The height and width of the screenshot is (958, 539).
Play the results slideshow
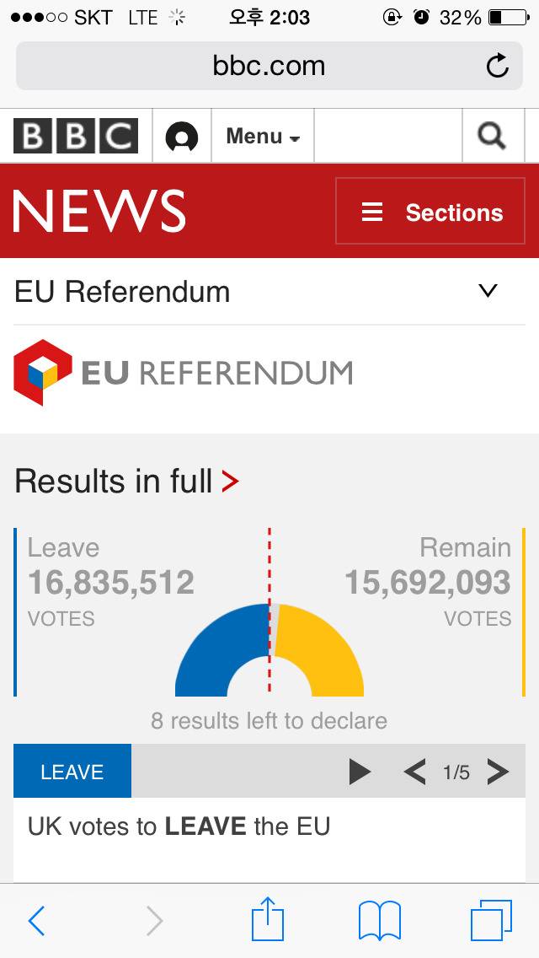360,771
